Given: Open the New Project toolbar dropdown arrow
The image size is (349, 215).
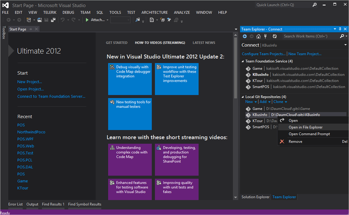Looking at the screenshot, I should [34, 20].
